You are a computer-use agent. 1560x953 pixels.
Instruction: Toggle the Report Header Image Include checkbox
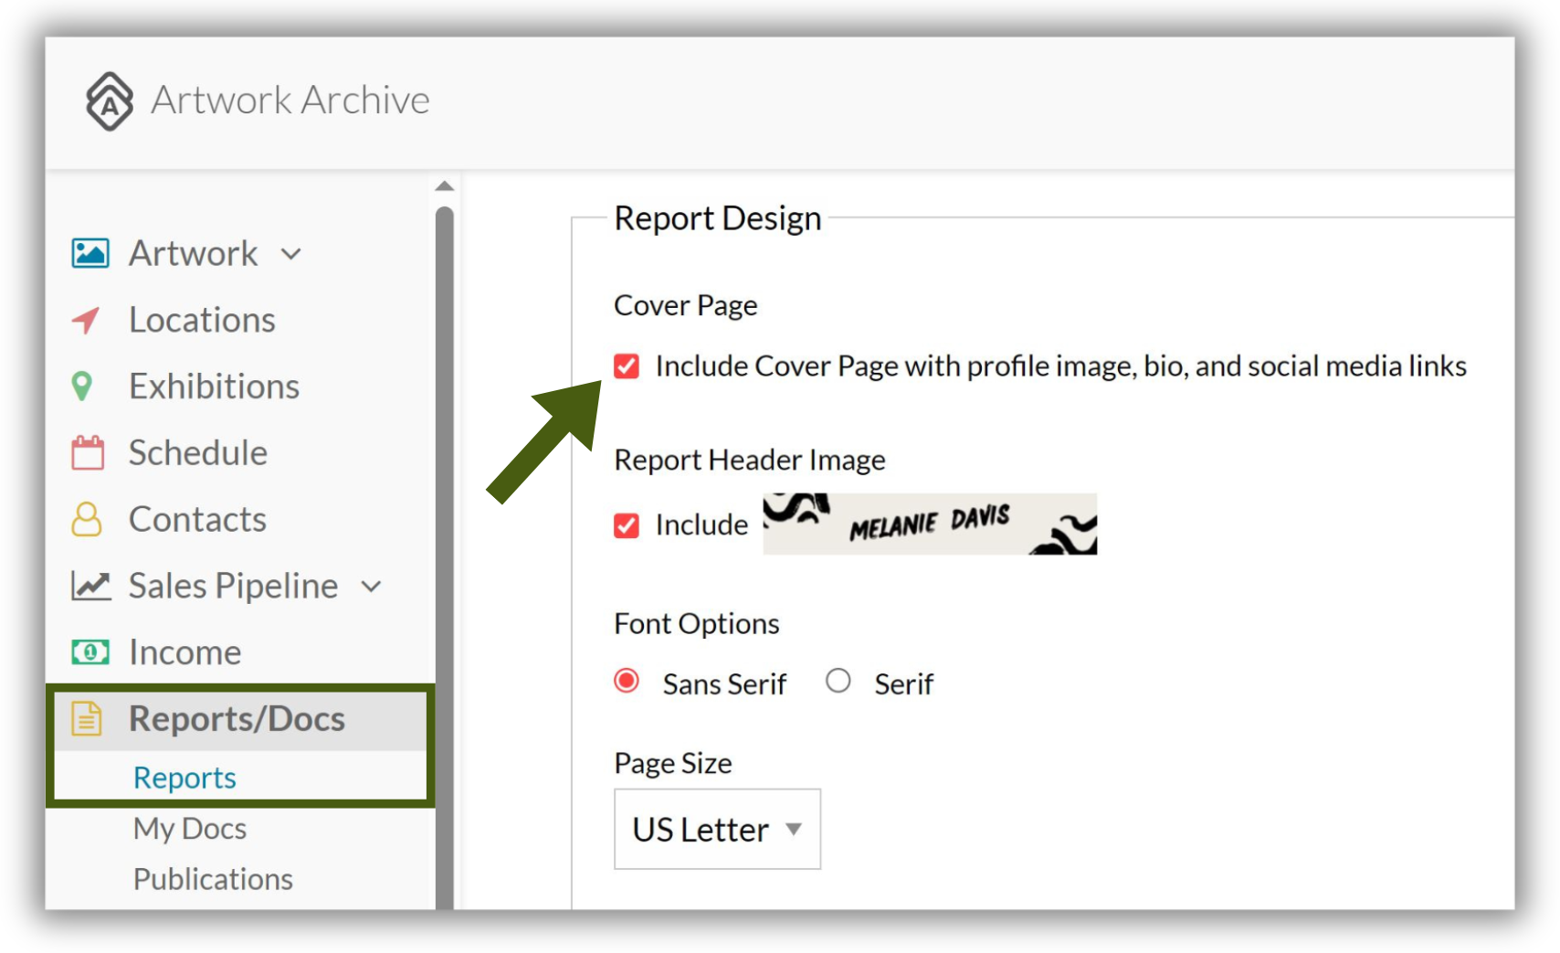[627, 525]
